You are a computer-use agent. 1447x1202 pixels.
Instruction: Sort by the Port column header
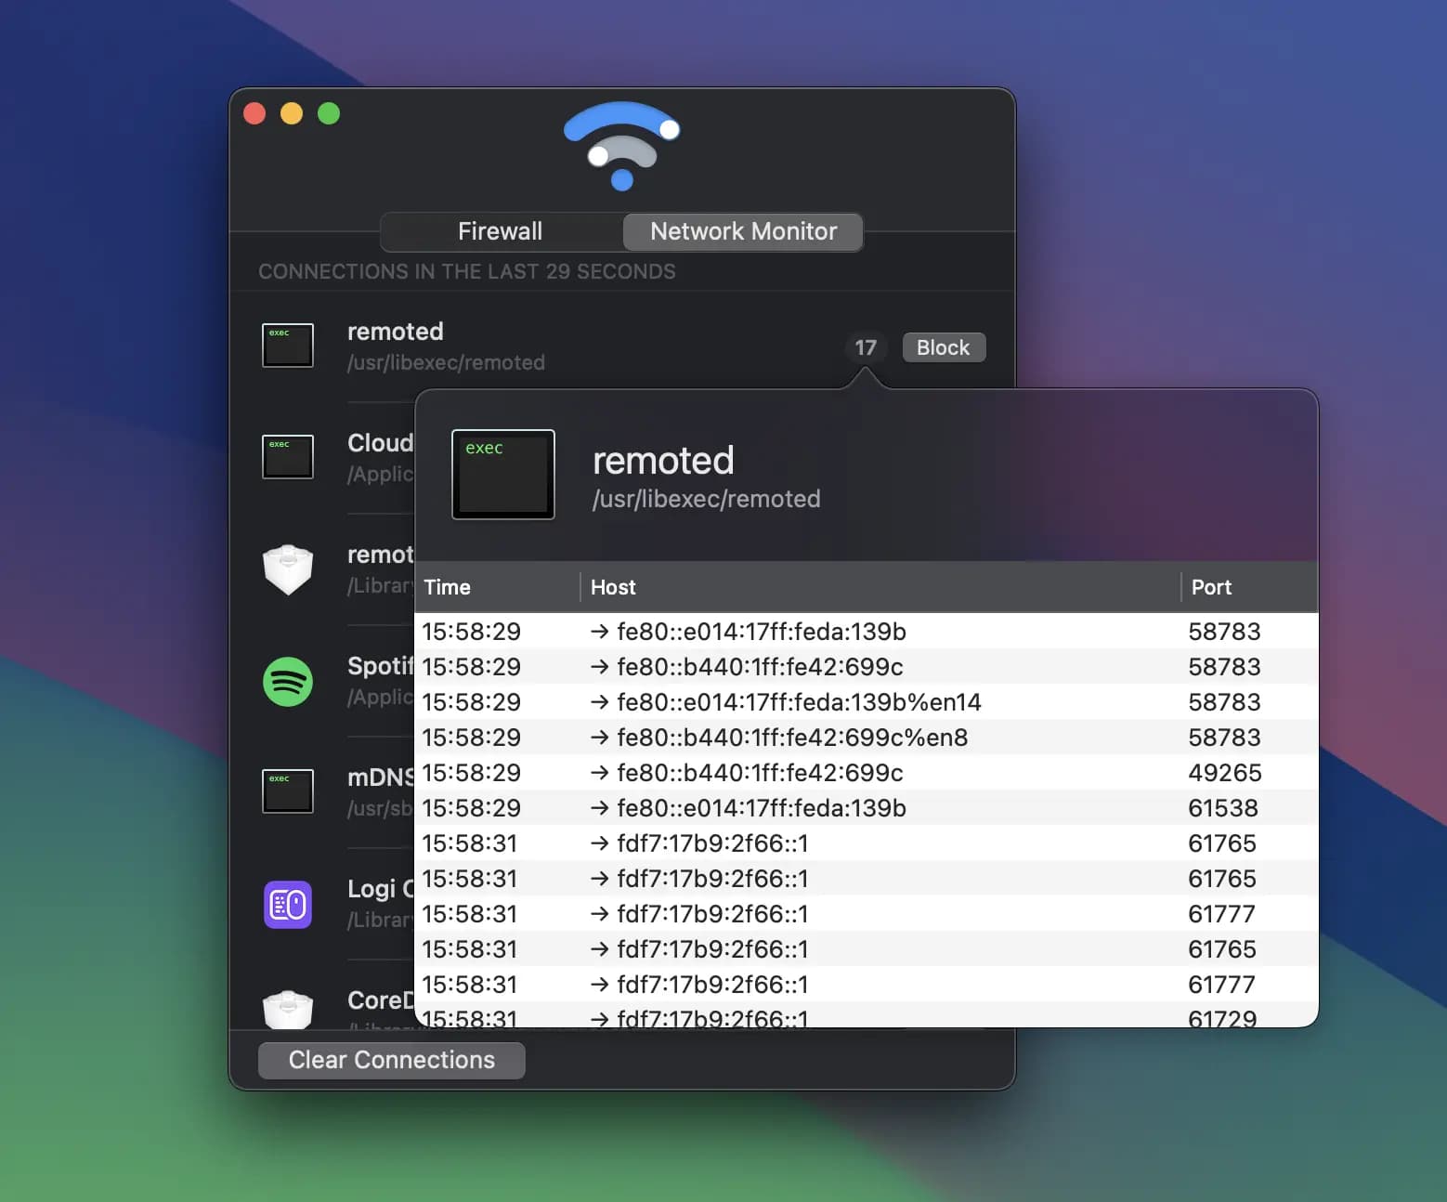1249,587
